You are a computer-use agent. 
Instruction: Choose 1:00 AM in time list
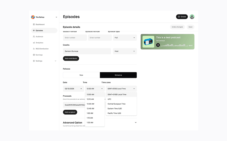[x=95, y=113]
